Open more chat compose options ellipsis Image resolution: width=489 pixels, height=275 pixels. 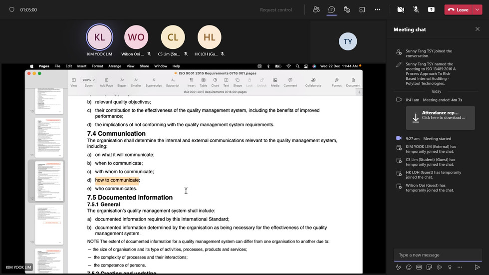click(460, 267)
